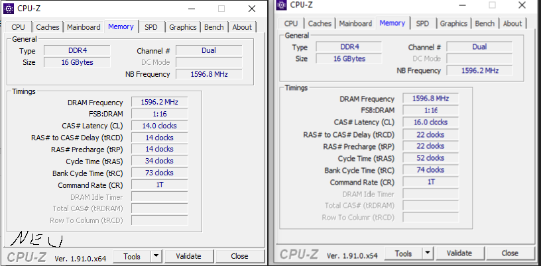Minimize the left CPU-Z window

pyautogui.click(x=191, y=9)
